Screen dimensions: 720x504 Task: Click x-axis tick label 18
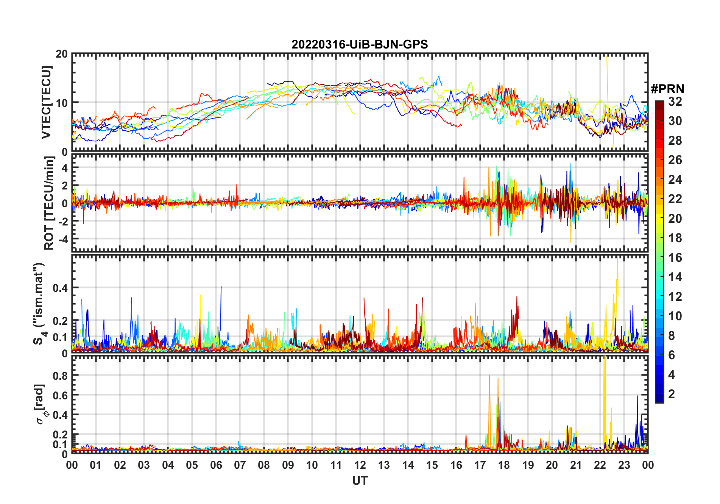point(504,465)
